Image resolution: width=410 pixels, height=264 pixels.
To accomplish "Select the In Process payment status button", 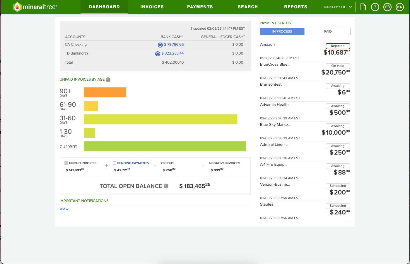I will tap(282, 31).
